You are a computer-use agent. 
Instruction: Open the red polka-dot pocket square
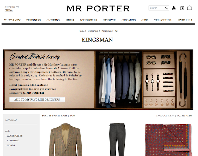pos(168,140)
